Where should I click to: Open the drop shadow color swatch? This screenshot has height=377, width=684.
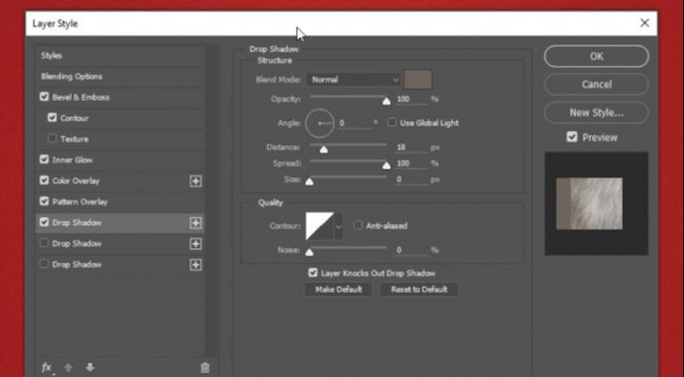(x=418, y=79)
